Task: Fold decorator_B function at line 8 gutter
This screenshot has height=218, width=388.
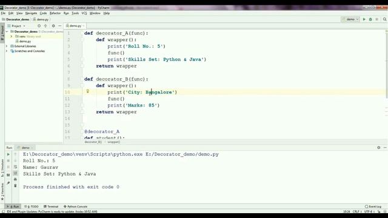Action: coord(82,79)
